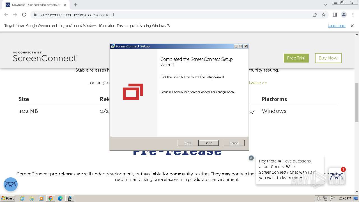The width and height of the screenshot is (359, 202).
Task: Open Chrome three-dot menu
Action: (x=352, y=15)
